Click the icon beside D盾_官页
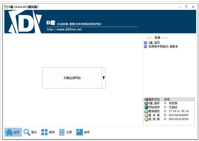This screenshot has height=141, width=199. click(x=146, y=43)
